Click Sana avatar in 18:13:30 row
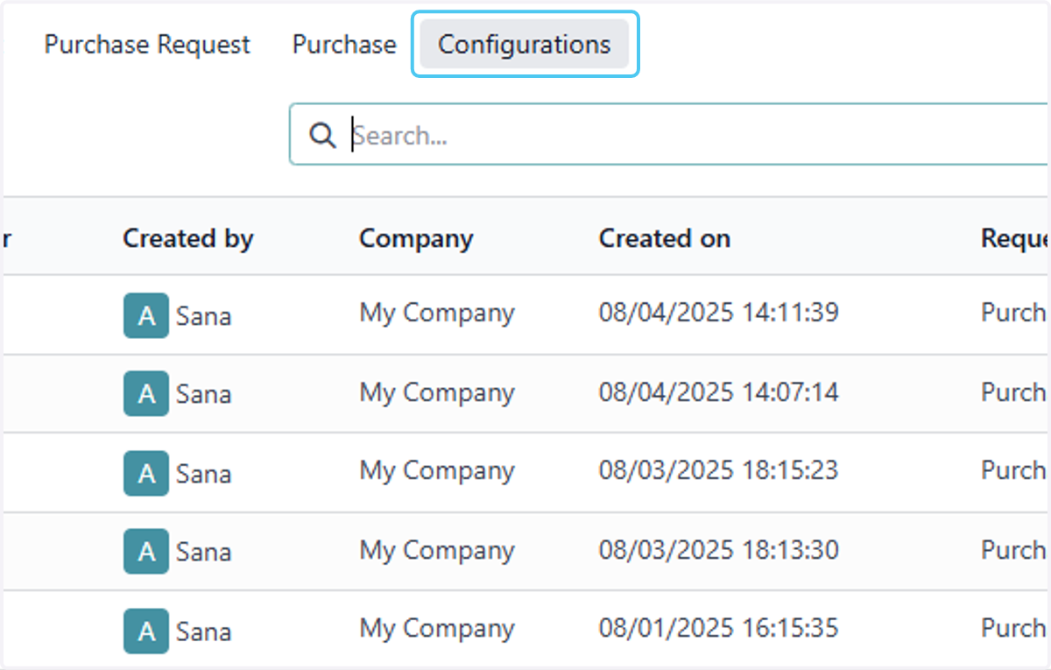Screen dimensions: 1051x670 tap(145, 551)
